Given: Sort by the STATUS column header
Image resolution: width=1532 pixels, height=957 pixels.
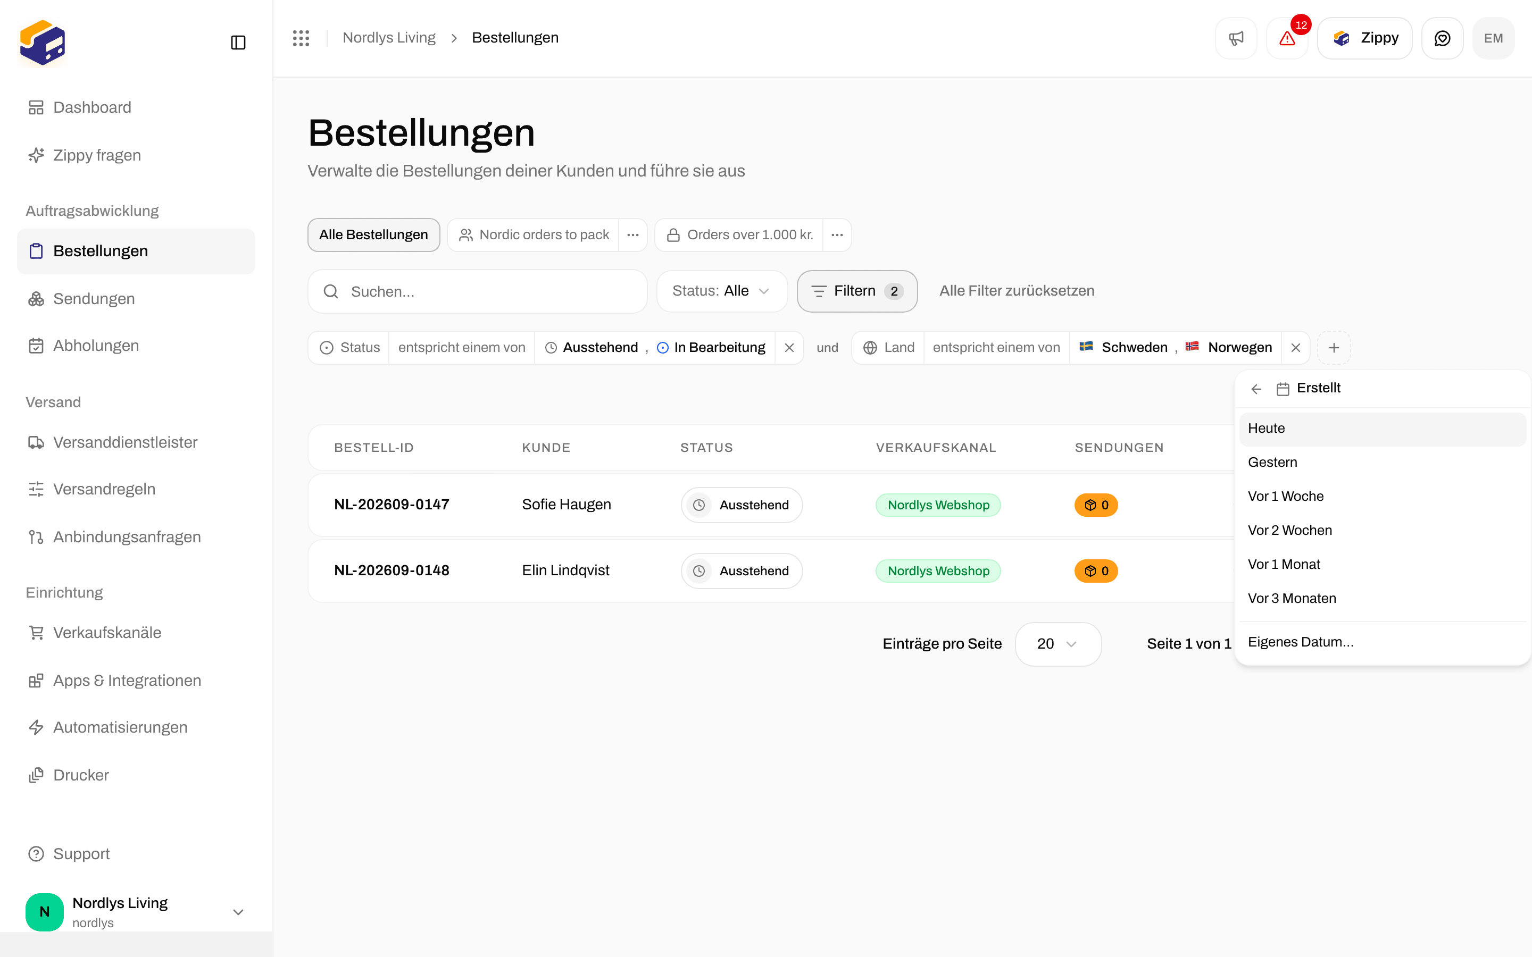Looking at the screenshot, I should [x=706, y=448].
